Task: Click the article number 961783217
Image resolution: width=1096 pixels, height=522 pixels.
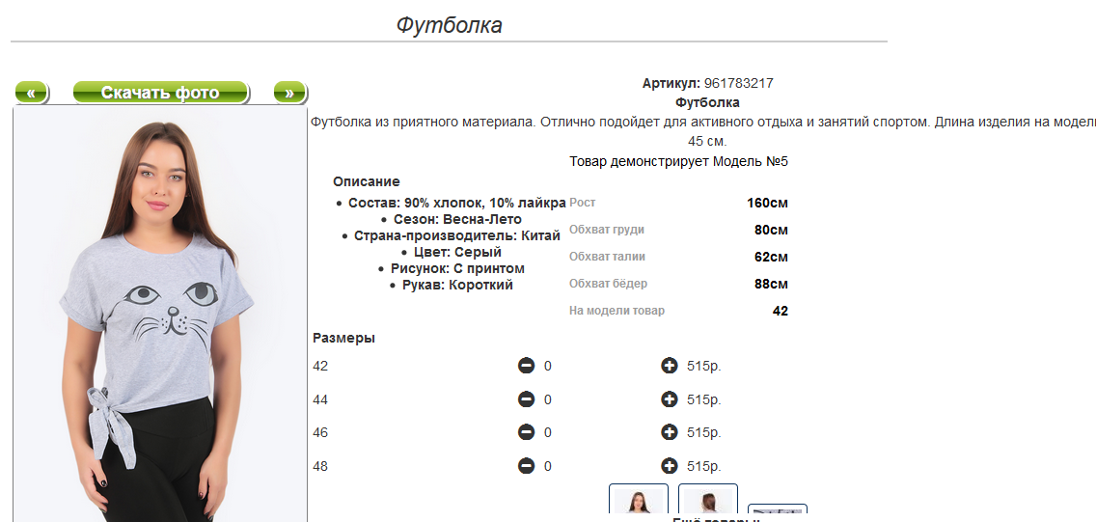Action: tap(739, 83)
